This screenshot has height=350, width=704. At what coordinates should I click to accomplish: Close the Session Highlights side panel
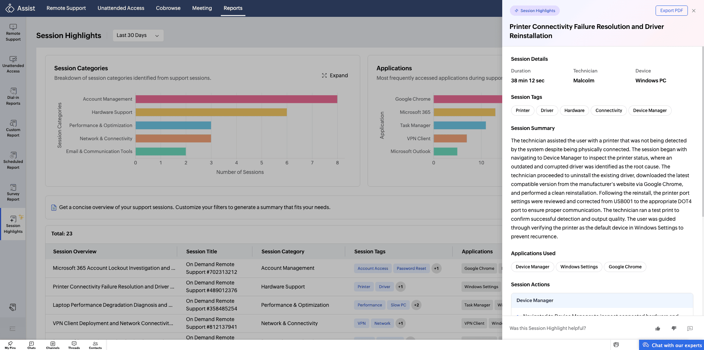694,11
